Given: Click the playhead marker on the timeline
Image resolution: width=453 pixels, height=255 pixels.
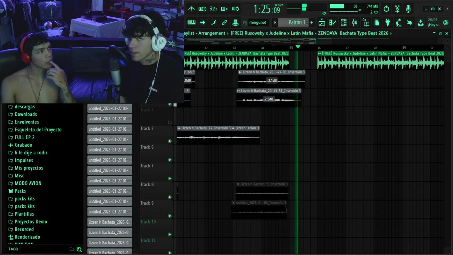Looking at the screenshot, I should 298,47.
